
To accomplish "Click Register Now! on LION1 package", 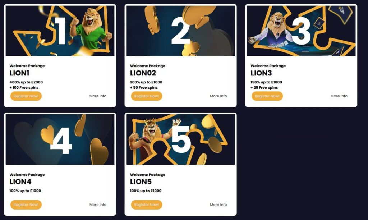I will coord(26,96).
